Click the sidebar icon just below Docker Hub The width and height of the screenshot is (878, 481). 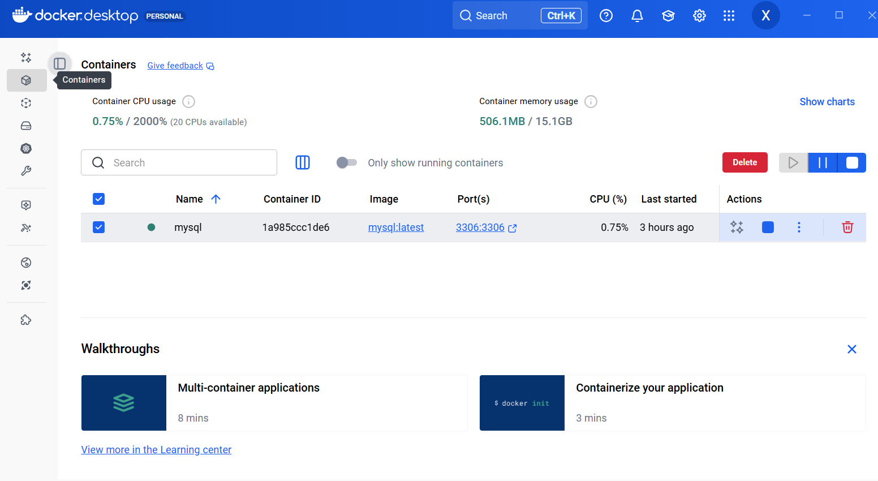tap(26, 285)
